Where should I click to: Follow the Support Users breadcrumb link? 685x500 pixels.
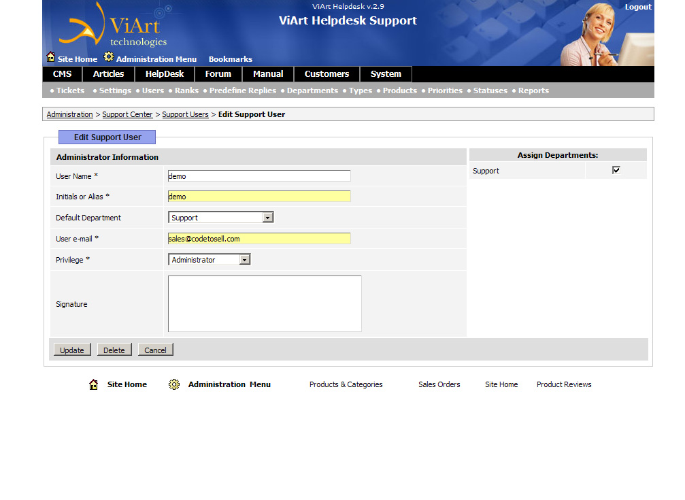185,114
